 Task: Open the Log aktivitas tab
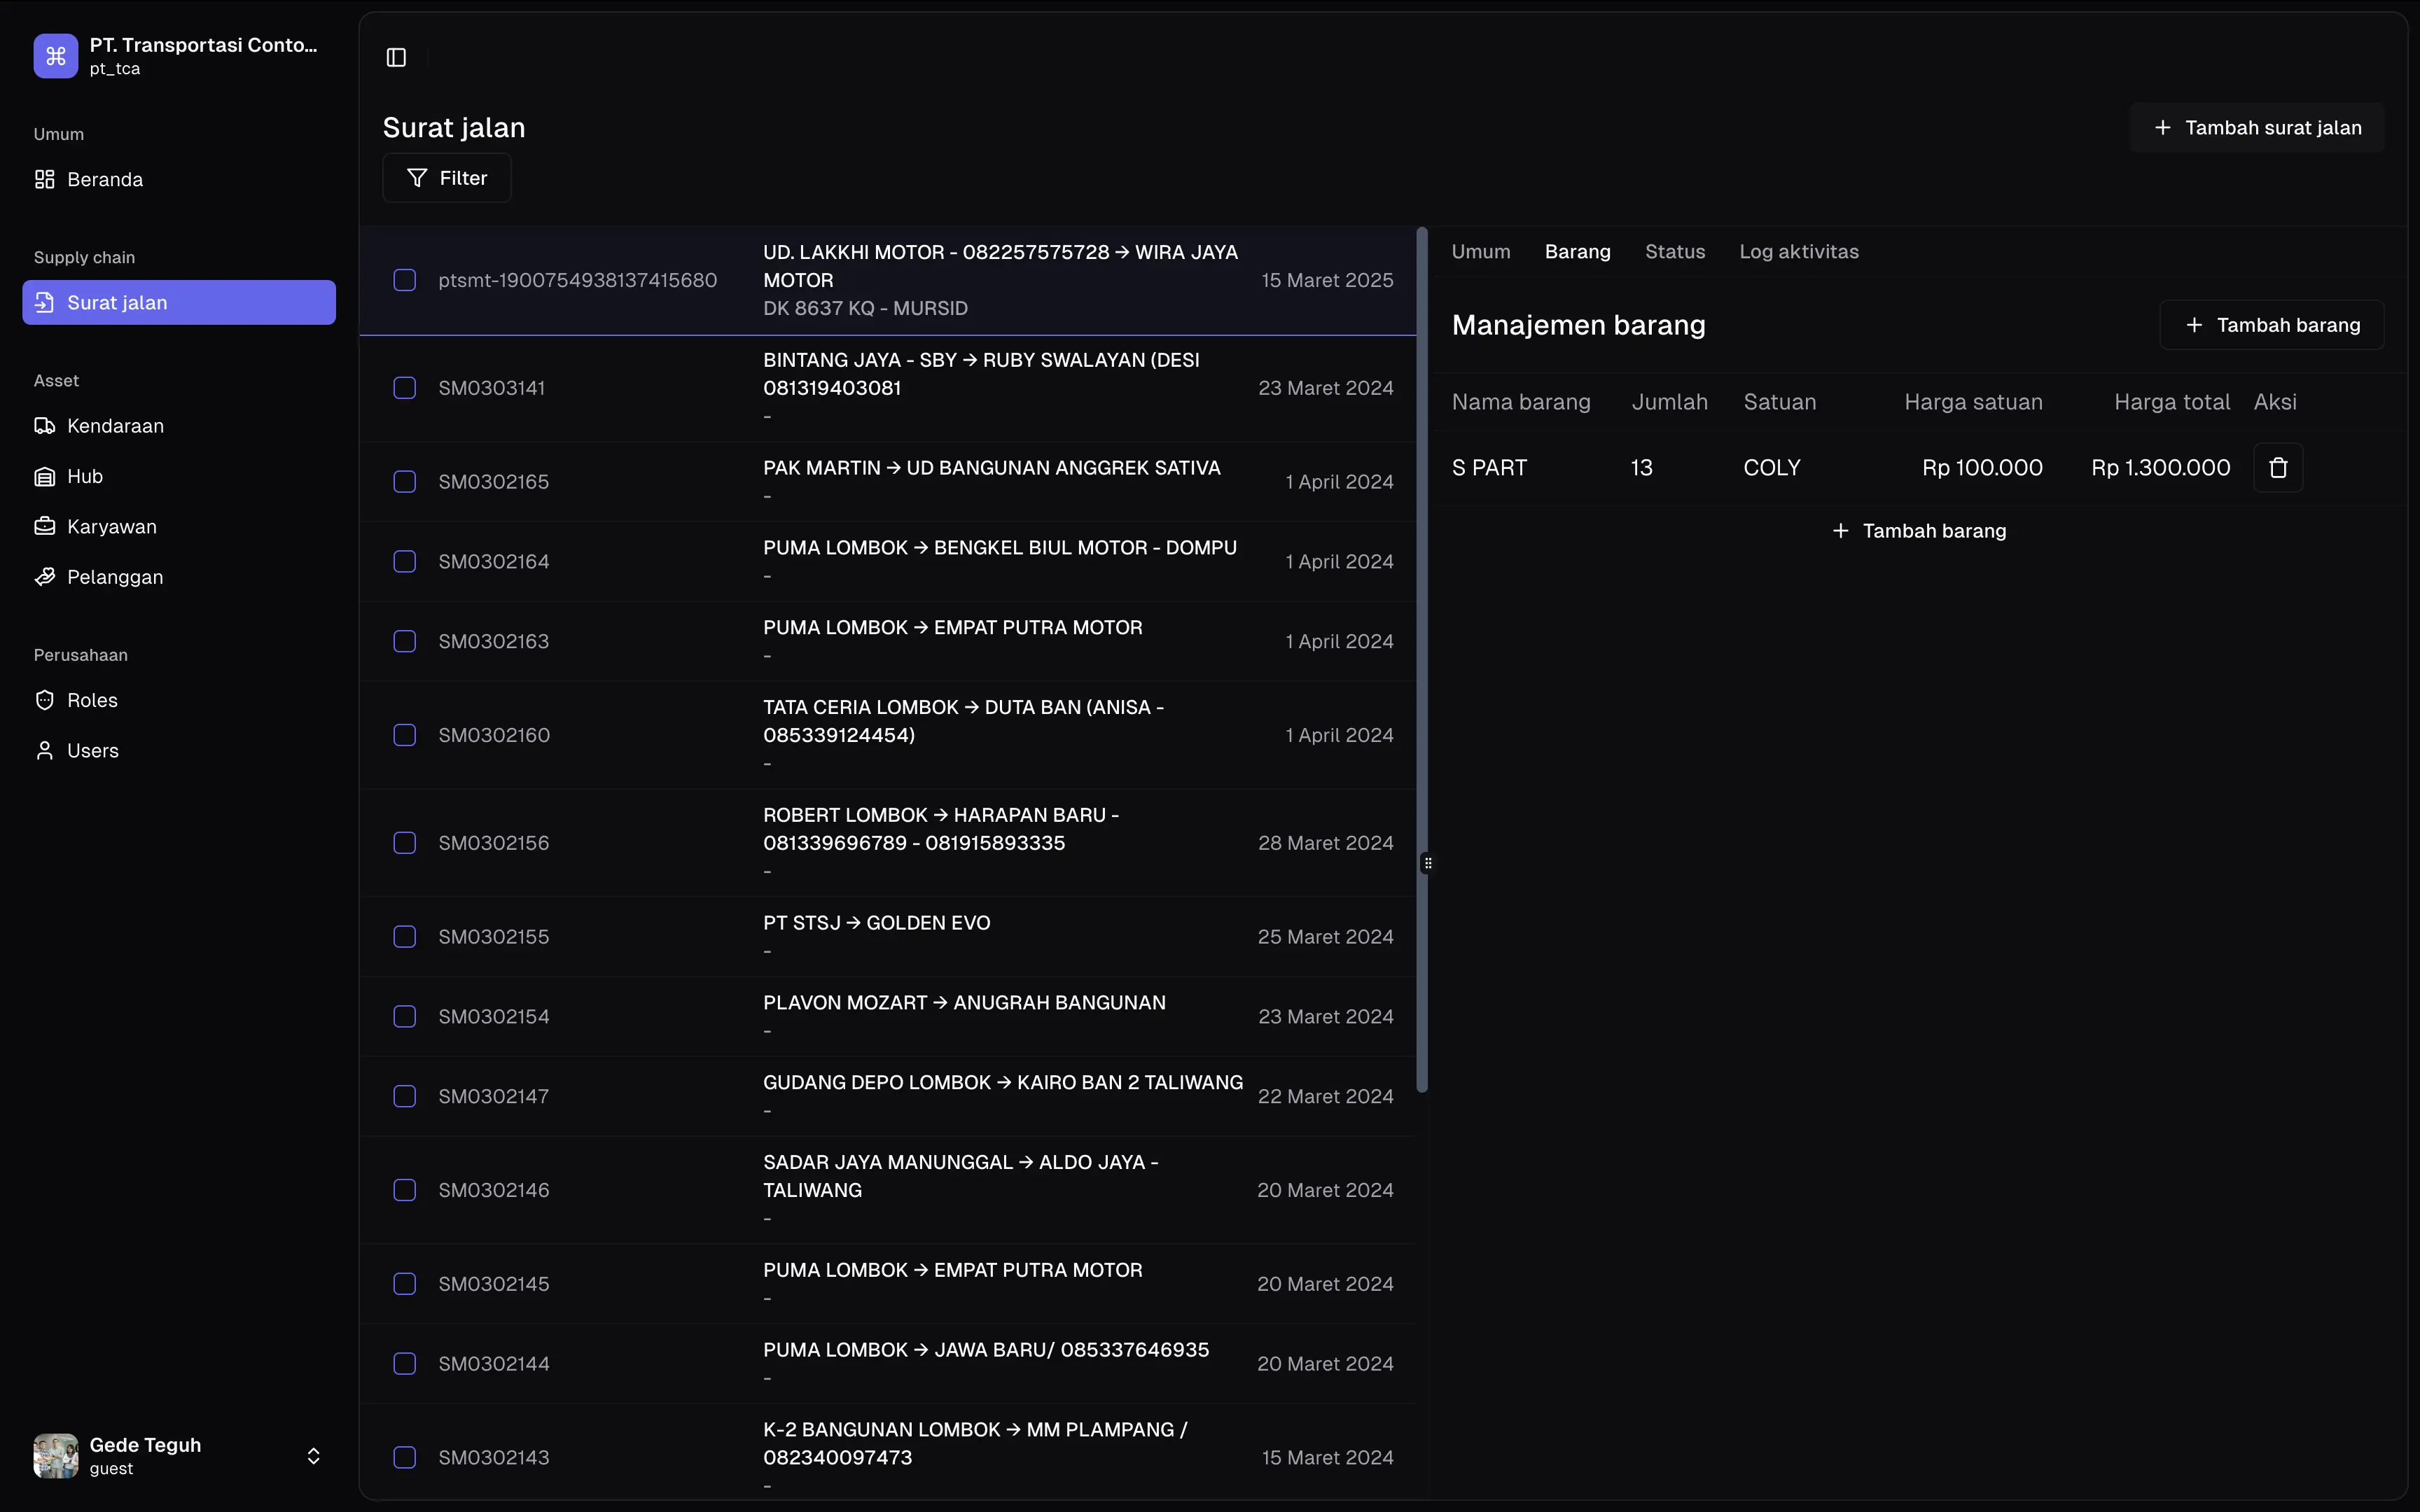[x=1798, y=252]
